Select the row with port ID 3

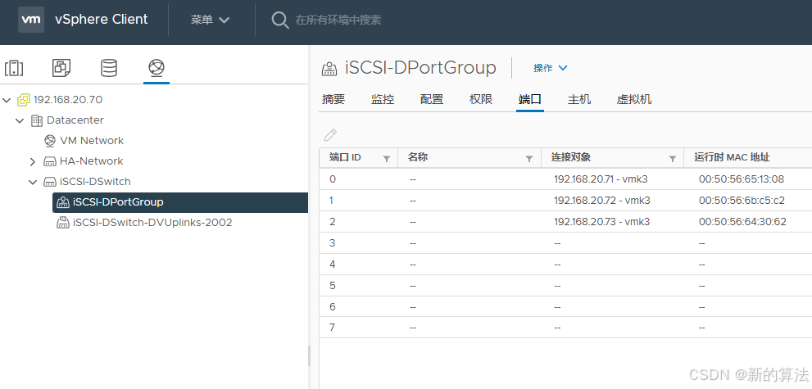(x=565, y=242)
